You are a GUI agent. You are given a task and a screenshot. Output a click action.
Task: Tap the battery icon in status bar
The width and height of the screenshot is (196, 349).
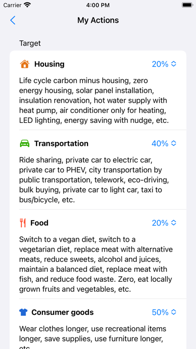(x=187, y=5)
